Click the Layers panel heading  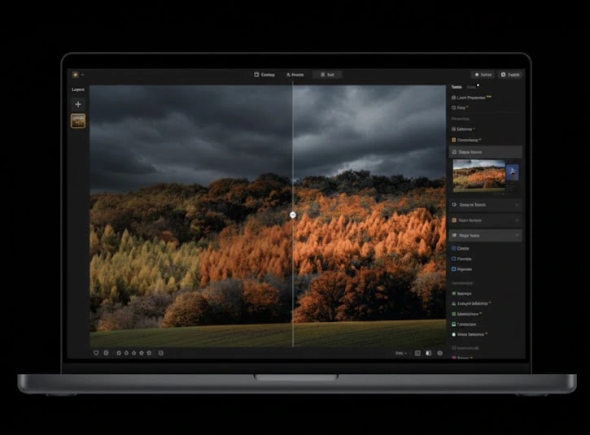[78, 89]
